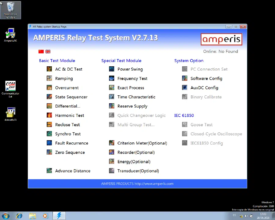Open the Advance Distance icon
Viewport: 275px width, 220px height.
tap(49, 171)
